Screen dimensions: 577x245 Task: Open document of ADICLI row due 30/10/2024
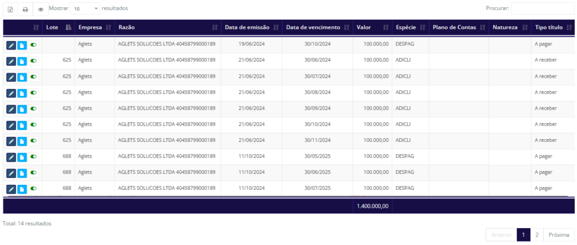(22, 125)
